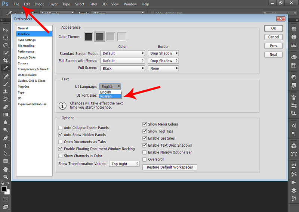Activate the Horizontal Type tool
Viewport: 299px width, 212px height.
(6, 146)
